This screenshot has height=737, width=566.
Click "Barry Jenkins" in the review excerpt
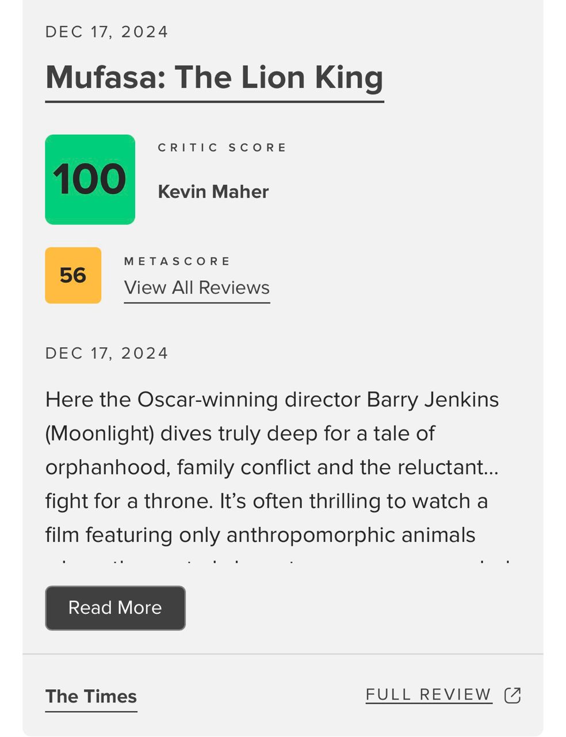point(433,399)
